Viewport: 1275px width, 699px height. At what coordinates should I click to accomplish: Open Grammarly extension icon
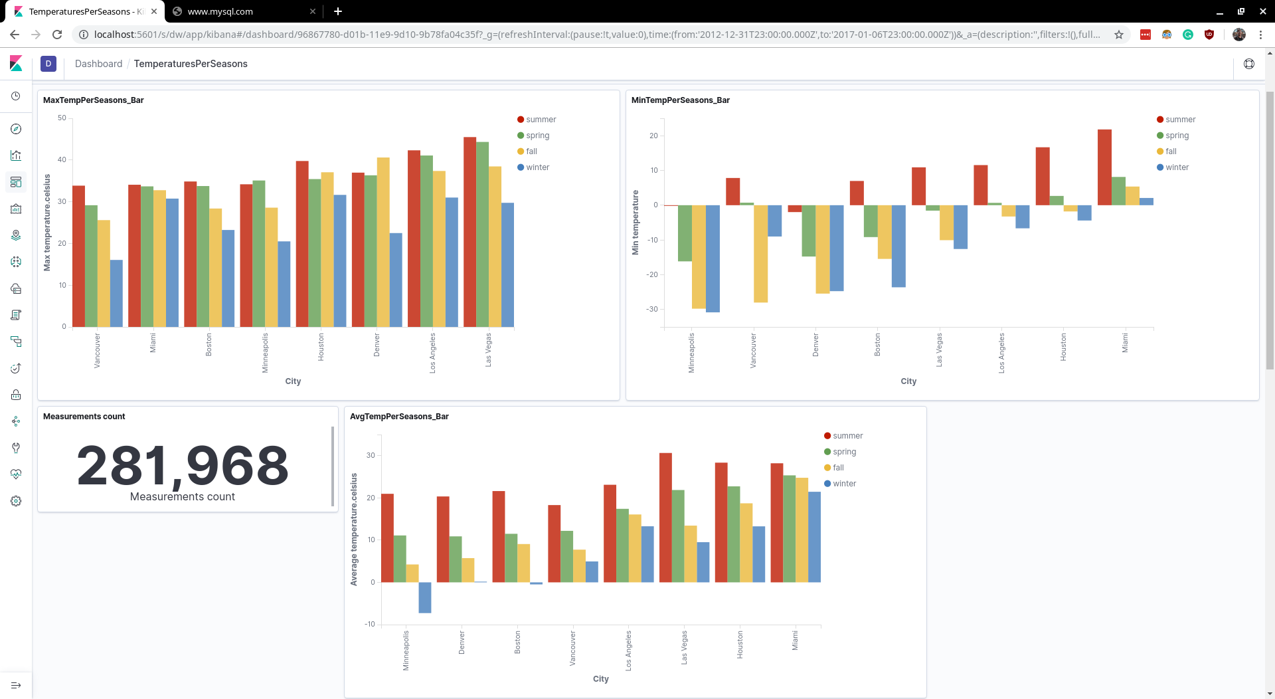pyautogui.click(x=1188, y=35)
